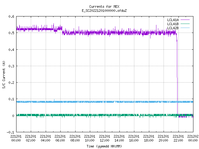Click the blue LCL42B legend line sample
The width and height of the screenshot is (199, 149).
(185, 28)
